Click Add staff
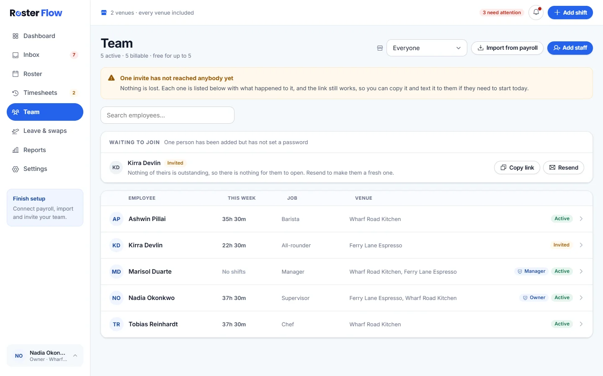This screenshot has width=603, height=376. [570, 48]
